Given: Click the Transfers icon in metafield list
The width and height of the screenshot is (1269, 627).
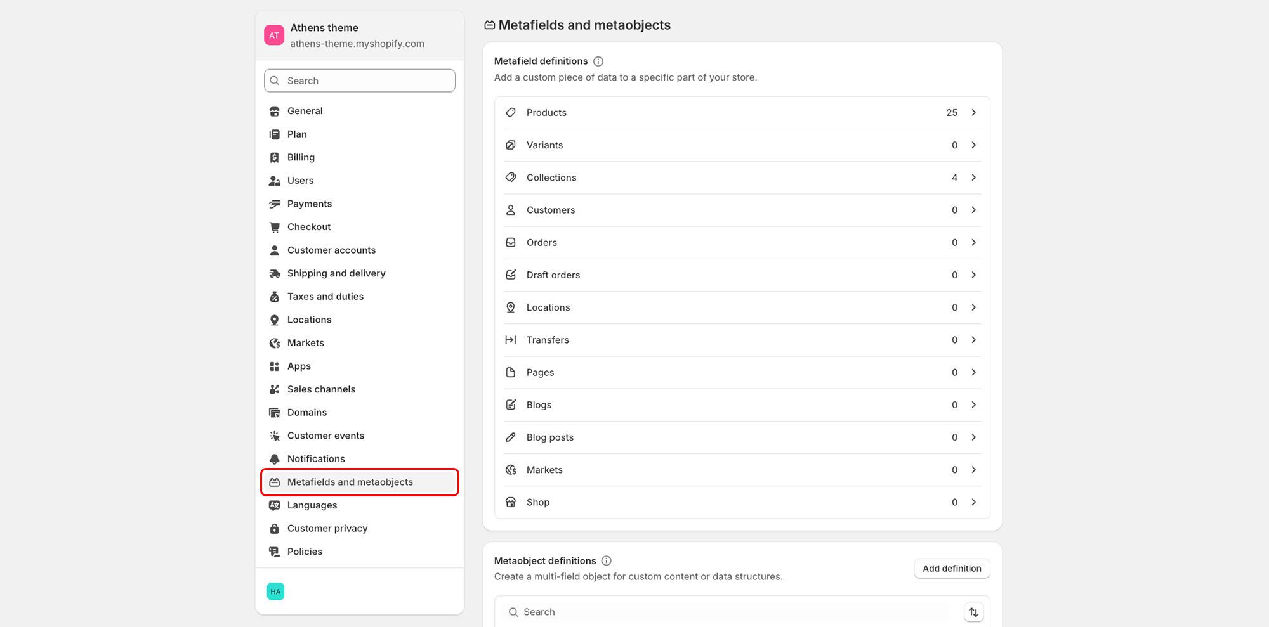Looking at the screenshot, I should (x=511, y=340).
